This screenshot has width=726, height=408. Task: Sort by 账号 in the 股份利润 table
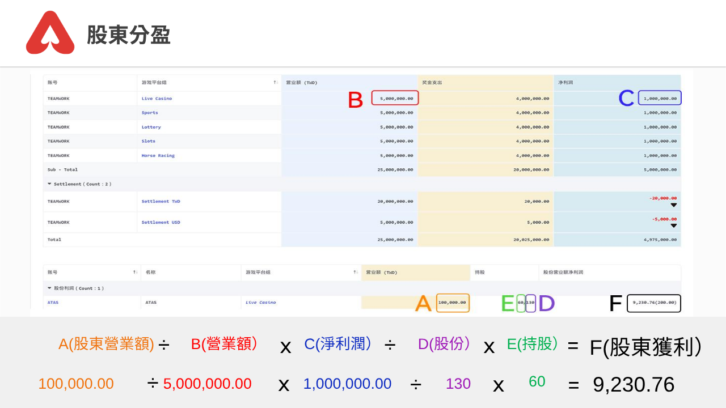click(x=135, y=273)
